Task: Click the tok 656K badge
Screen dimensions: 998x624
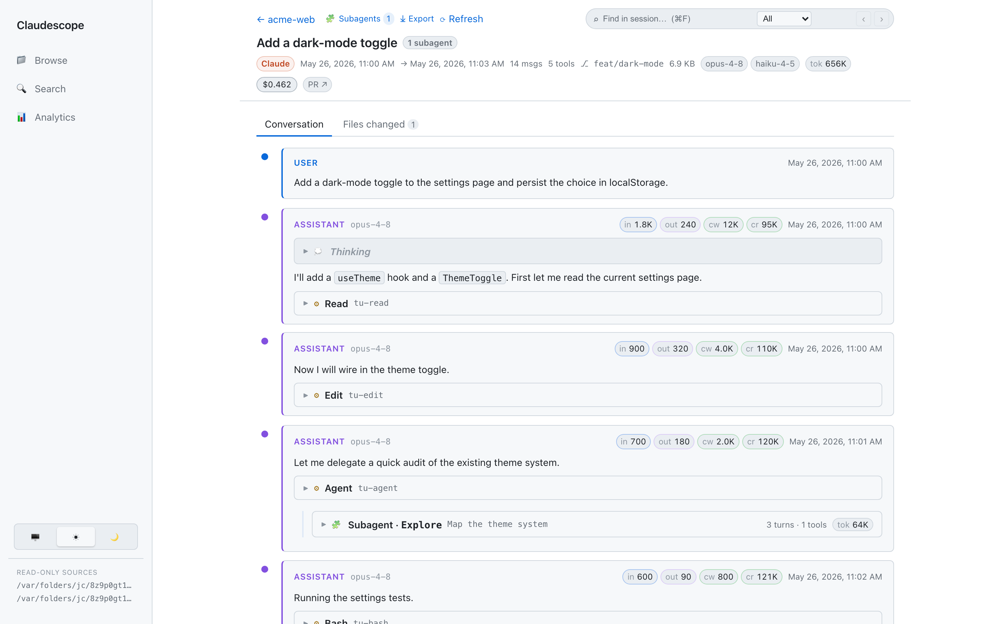Action: (x=828, y=63)
